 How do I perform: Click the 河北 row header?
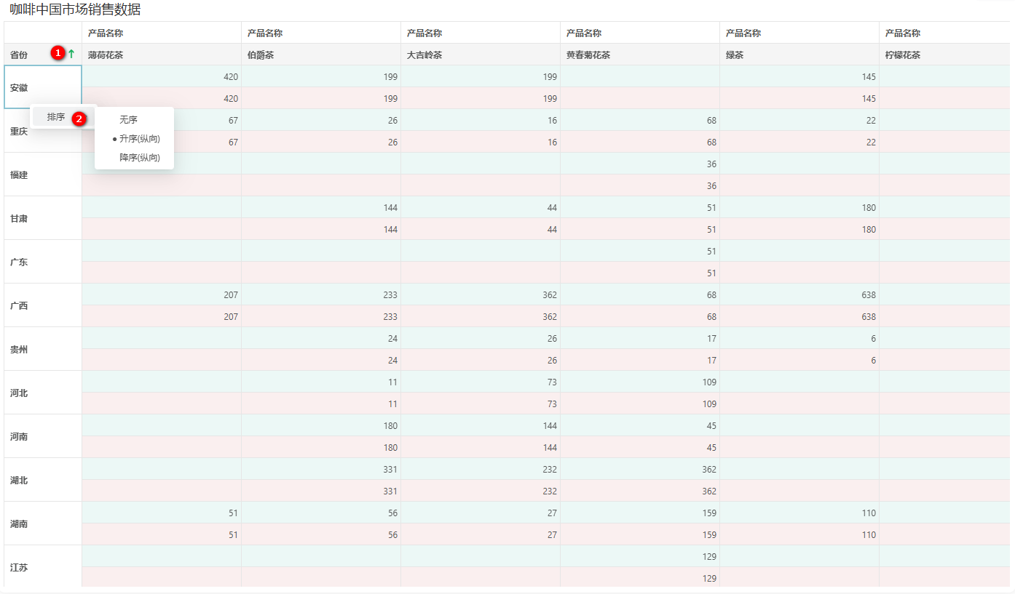click(x=43, y=393)
